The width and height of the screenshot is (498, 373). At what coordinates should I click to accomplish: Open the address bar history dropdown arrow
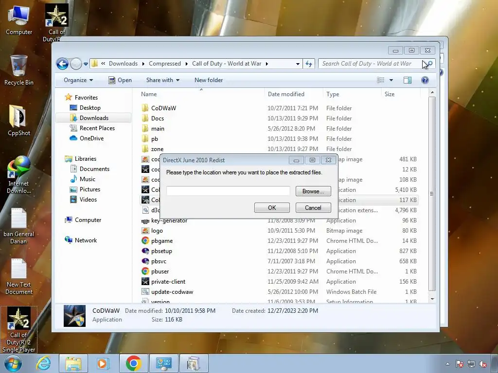tap(298, 64)
